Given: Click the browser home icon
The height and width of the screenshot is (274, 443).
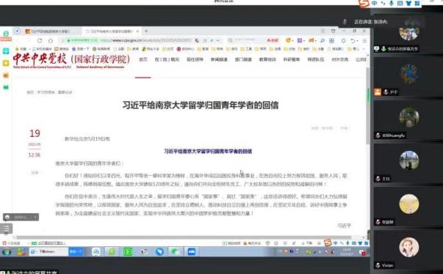Looking at the screenshot, I should click(51, 40).
